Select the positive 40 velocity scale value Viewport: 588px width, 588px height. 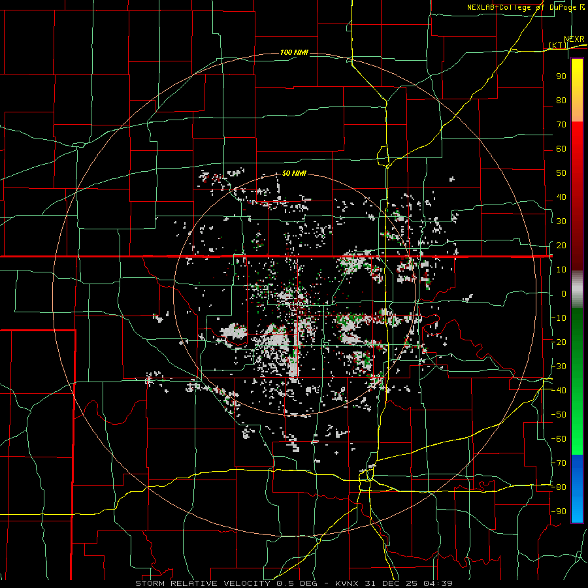point(561,197)
